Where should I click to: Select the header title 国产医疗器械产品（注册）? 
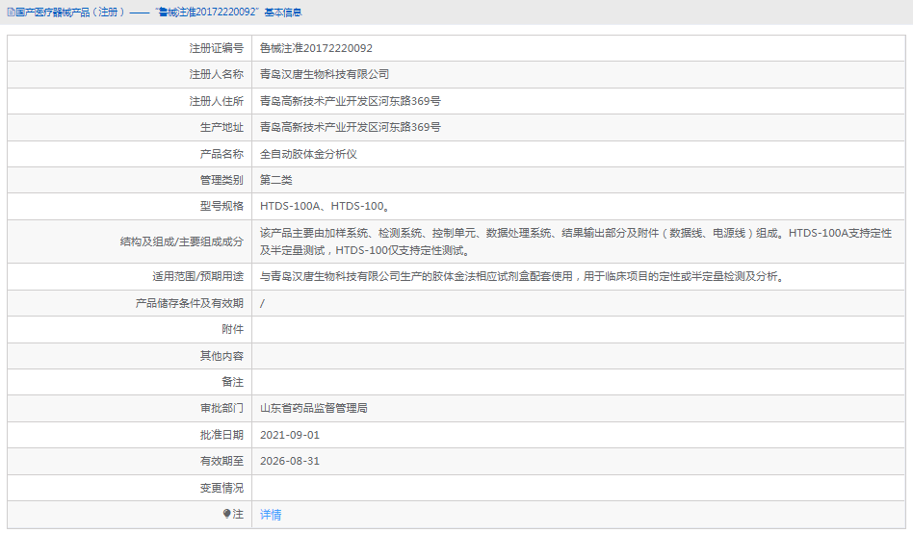70,13
